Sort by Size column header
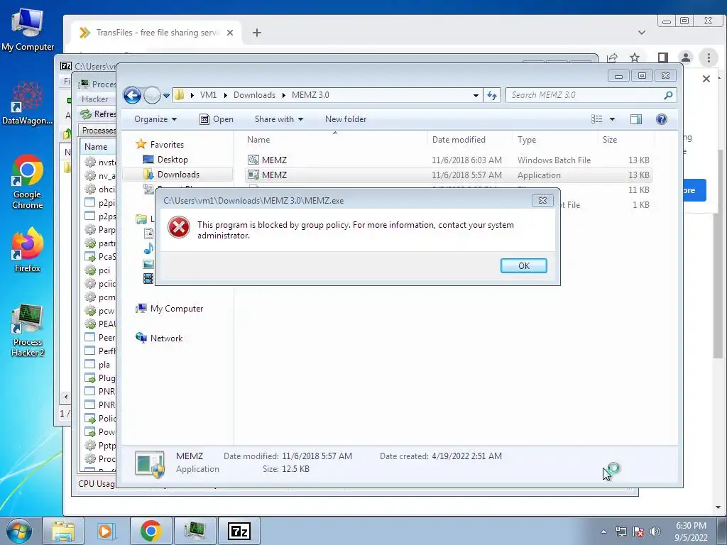Viewport: 727px width, 545px height. 626,140
